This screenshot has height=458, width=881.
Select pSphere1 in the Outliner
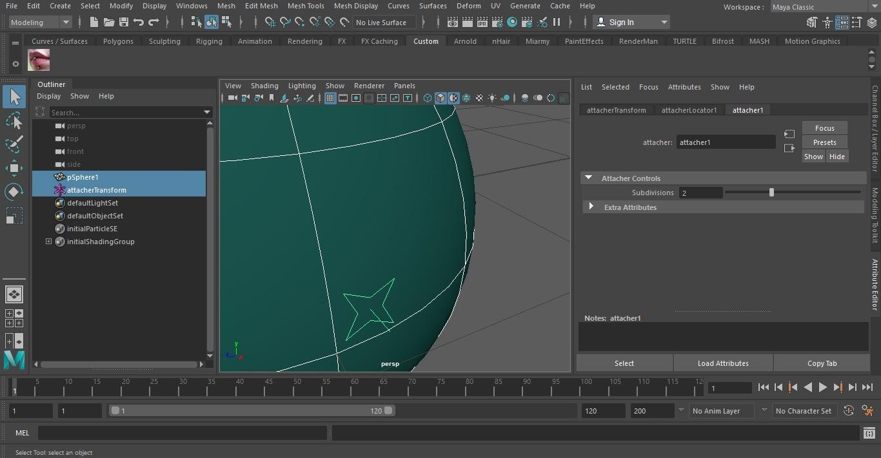click(83, 177)
